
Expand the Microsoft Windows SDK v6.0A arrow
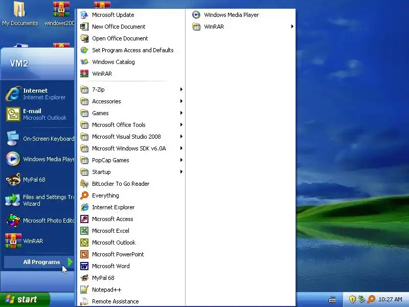tap(181, 148)
